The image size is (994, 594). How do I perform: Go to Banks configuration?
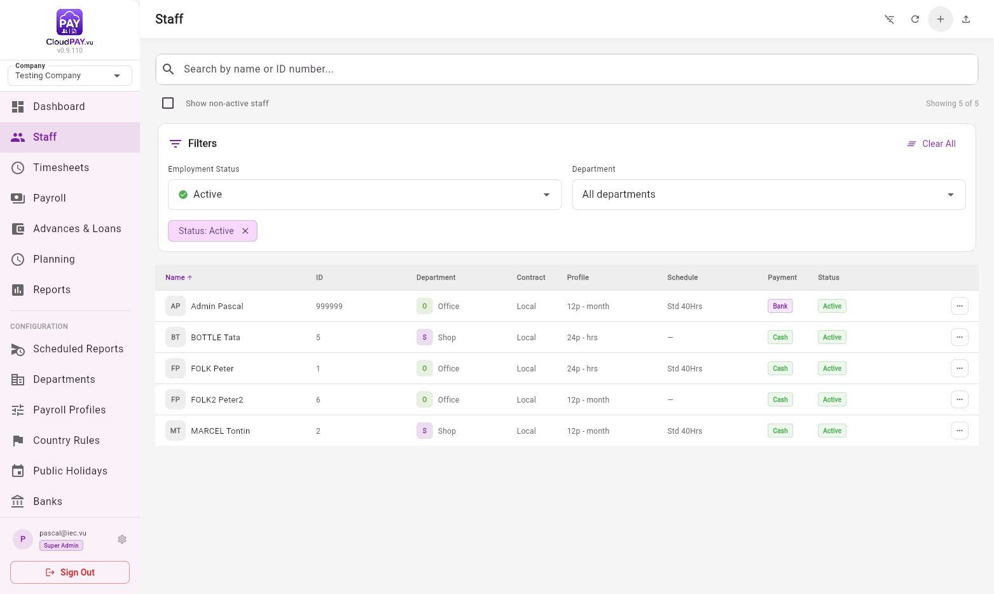70,501
